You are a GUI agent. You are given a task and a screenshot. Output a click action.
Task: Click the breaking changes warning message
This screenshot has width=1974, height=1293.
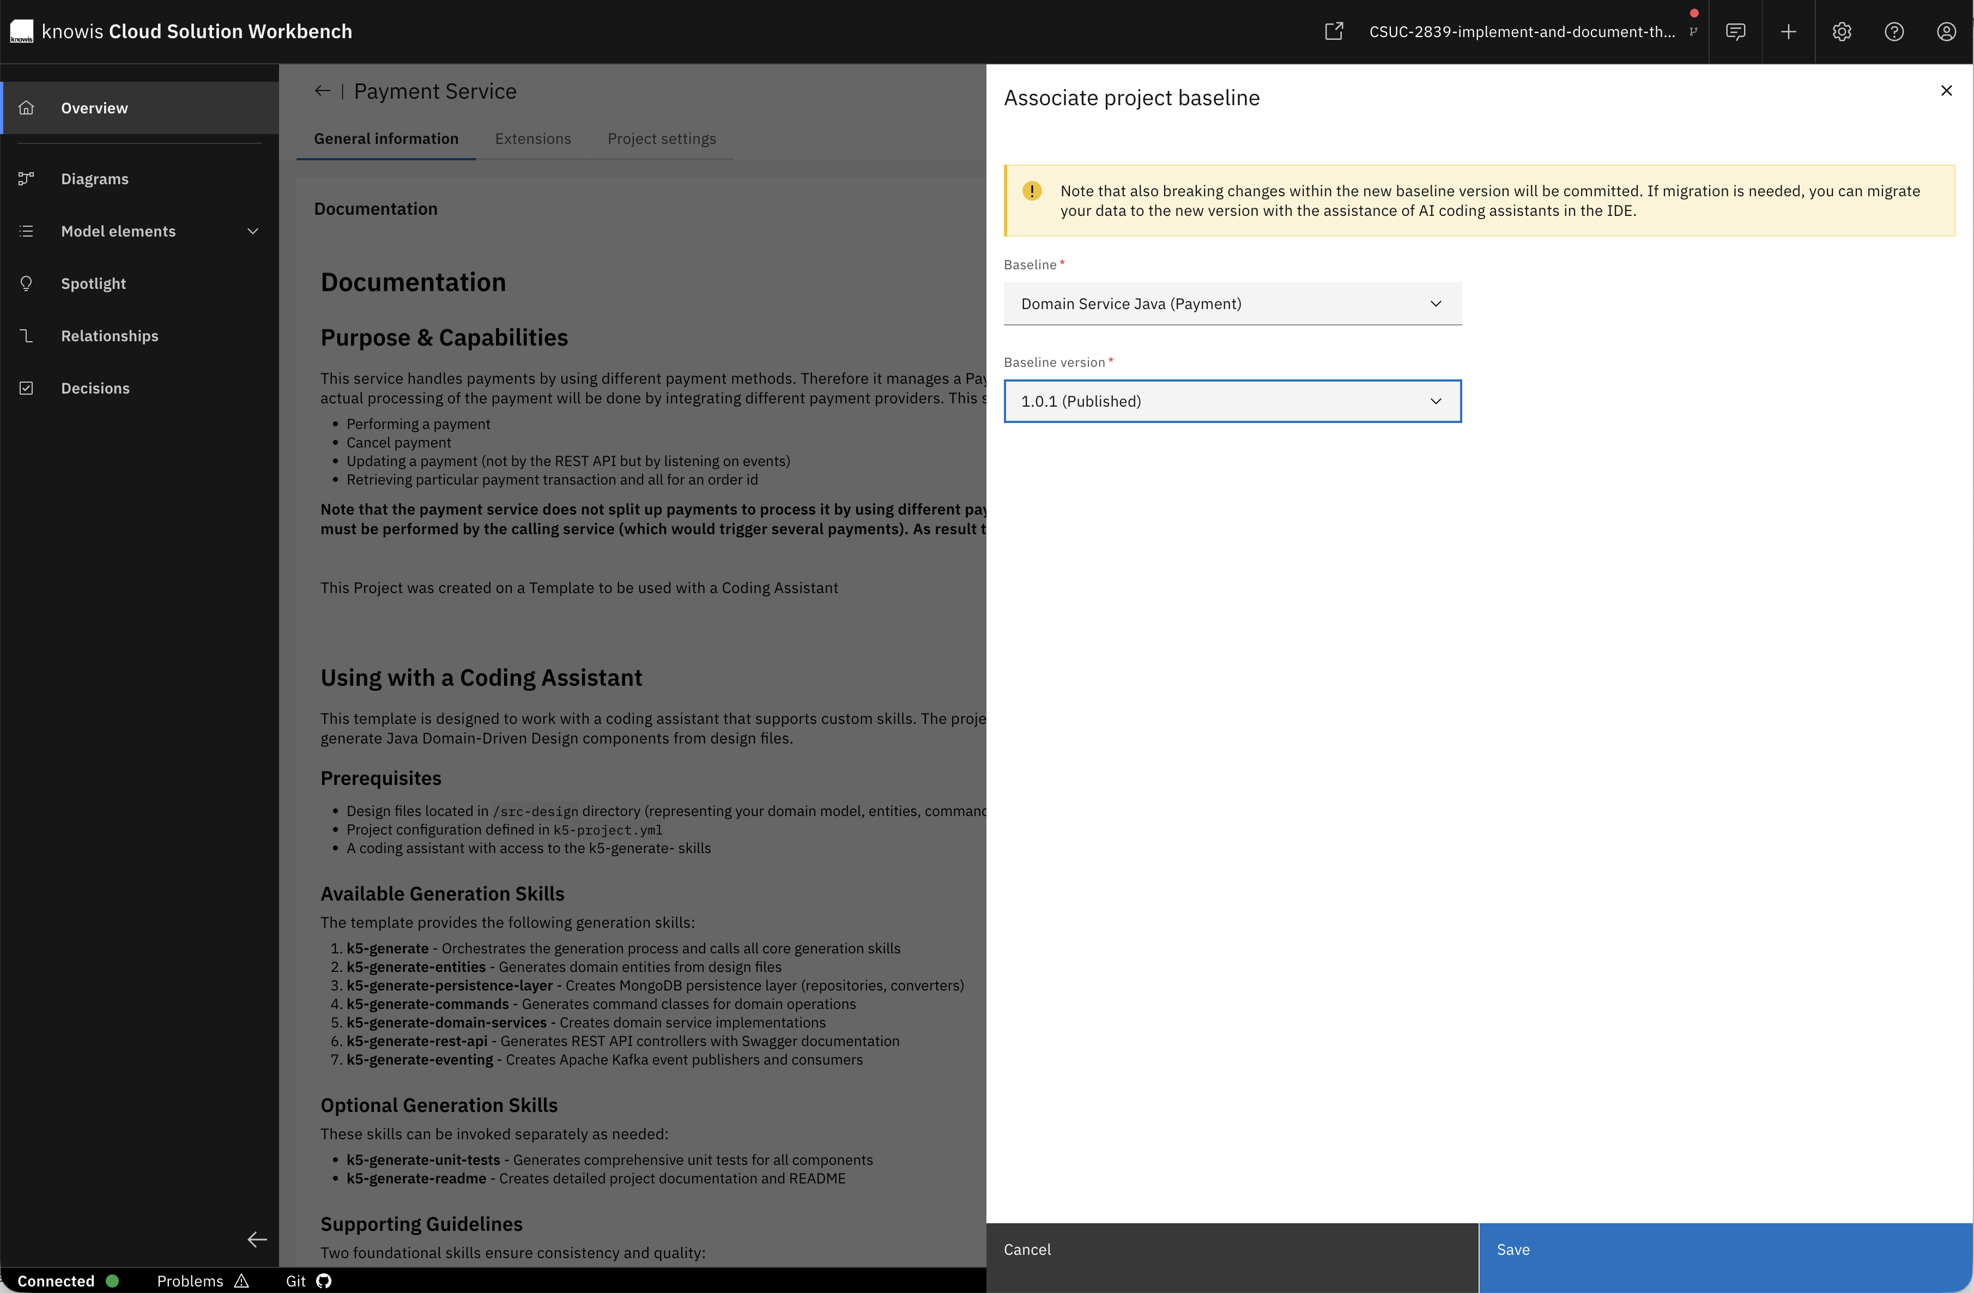(x=1489, y=201)
